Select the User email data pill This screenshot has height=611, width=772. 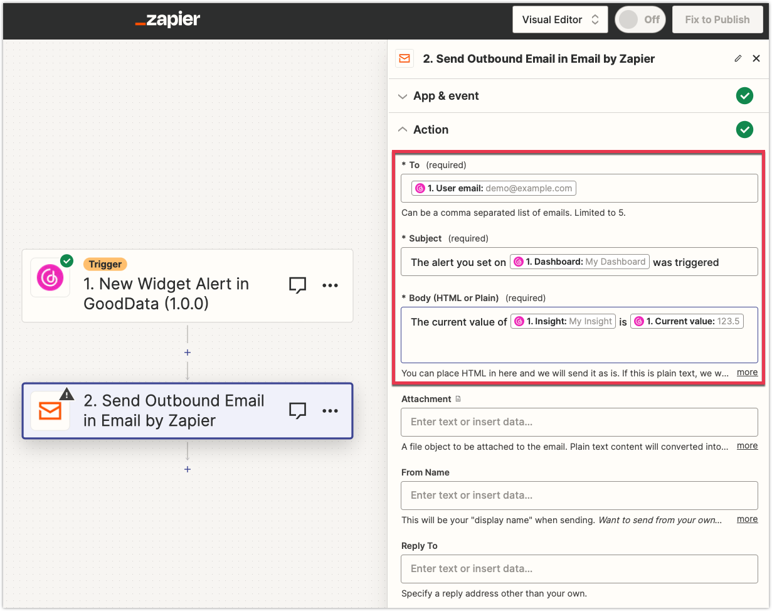click(x=494, y=188)
